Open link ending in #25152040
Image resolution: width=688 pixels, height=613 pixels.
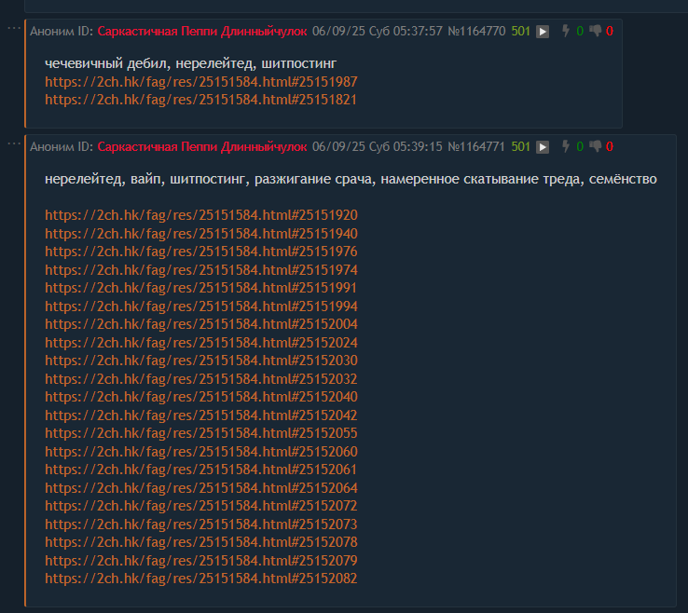coord(201,397)
